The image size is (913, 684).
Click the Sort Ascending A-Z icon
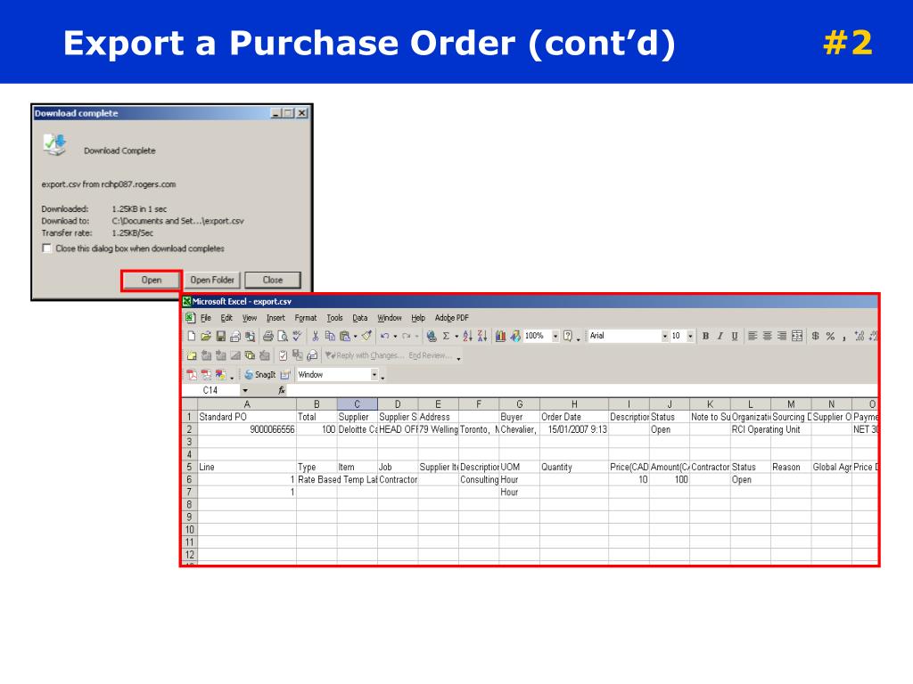pyautogui.click(x=467, y=336)
